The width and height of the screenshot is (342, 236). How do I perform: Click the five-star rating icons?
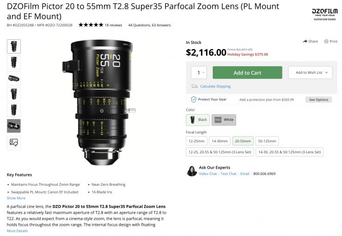tap(91, 24)
